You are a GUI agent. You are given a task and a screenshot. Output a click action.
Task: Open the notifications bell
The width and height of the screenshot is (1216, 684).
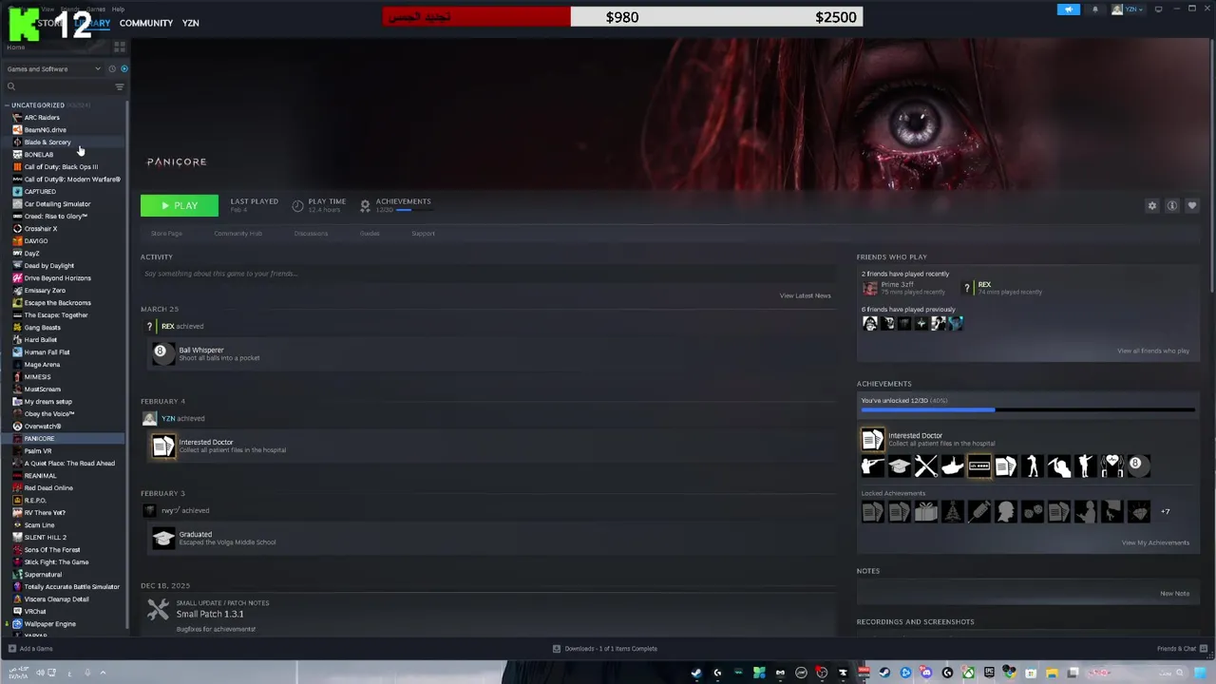1094,9
